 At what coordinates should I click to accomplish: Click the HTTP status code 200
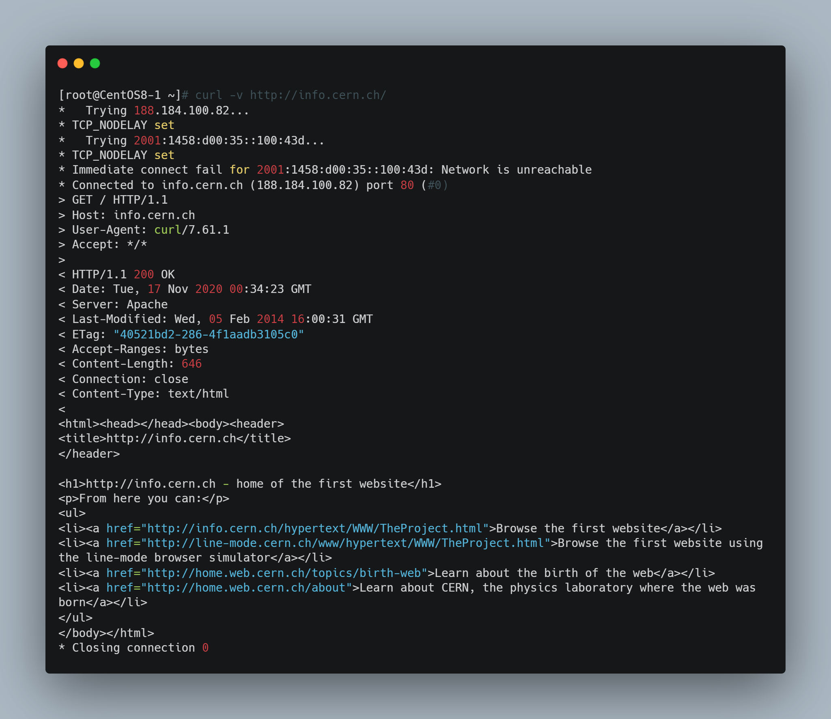[x=144, y=274]
